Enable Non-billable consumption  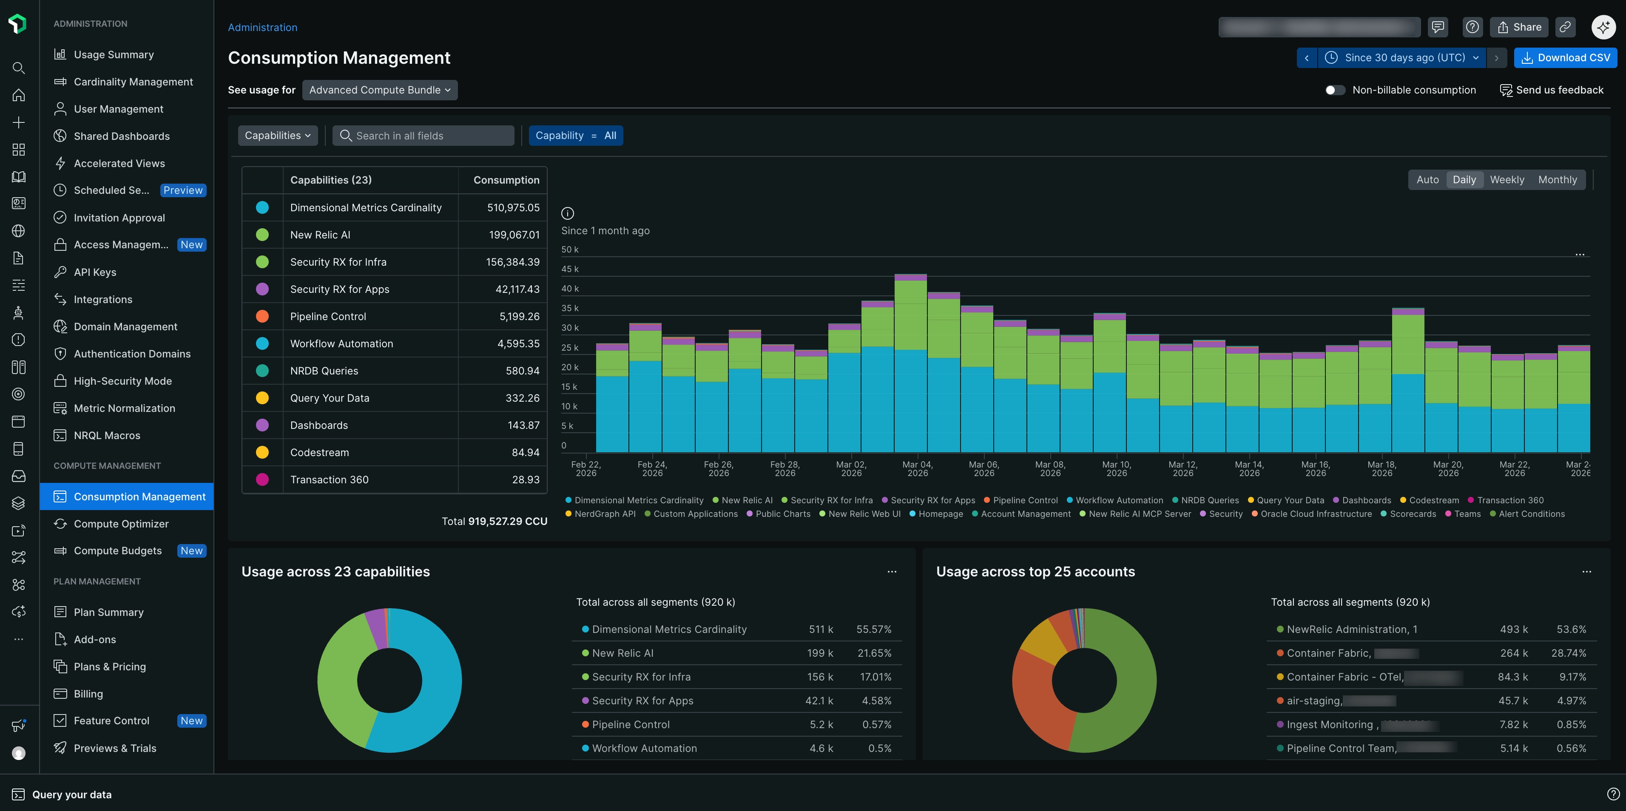tap(1336, 90)
